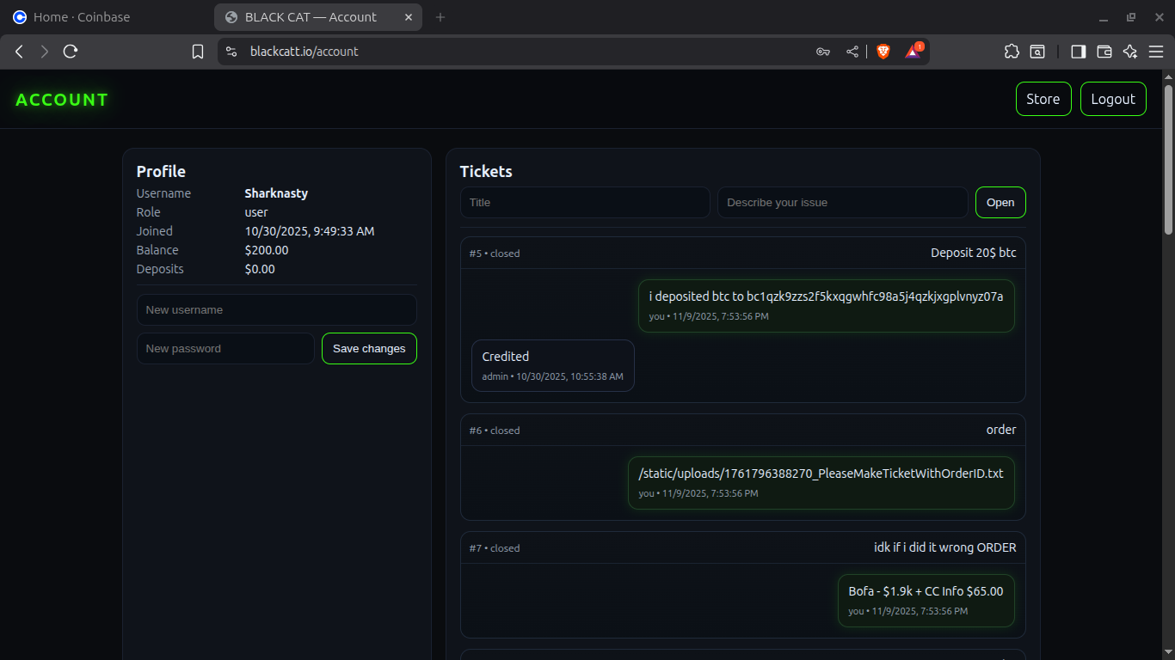Open the Extensions puzzle icon

(1012, 52)
